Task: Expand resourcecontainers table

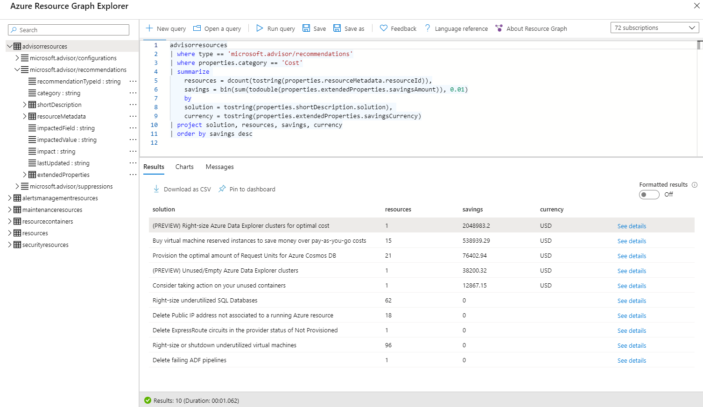Action: point(9,221)
